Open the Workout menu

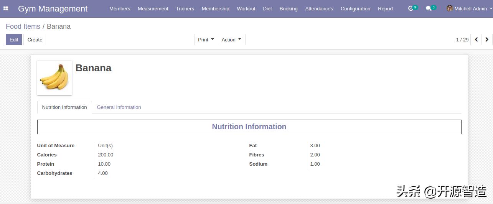click(x=246, y=8)
